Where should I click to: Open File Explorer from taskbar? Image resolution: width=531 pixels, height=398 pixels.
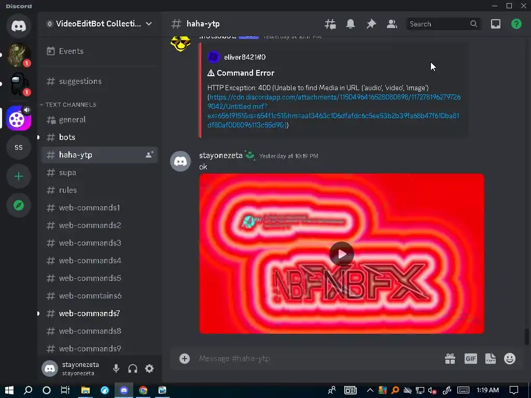(x=86, y=390)
